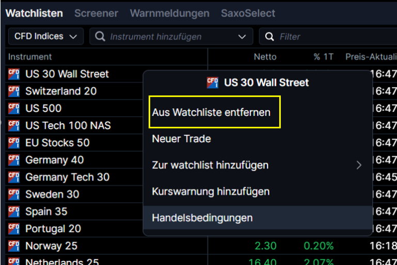Choose Neuer Trade in the context menu
Screen dimensions: 397x265
click(x=181, y=139)
